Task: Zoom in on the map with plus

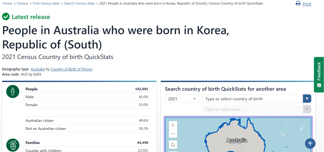Action: coord(173,125)
